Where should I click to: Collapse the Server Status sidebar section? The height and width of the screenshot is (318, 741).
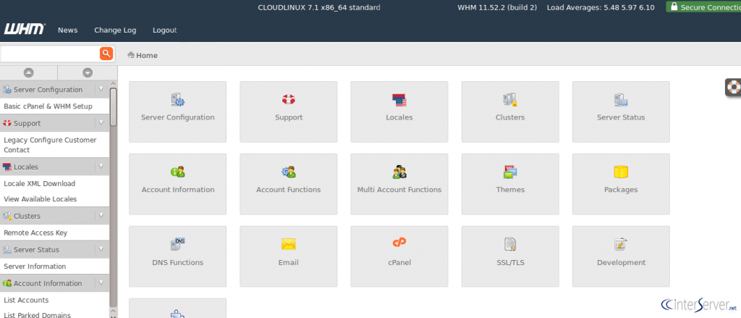coord(101,249)
